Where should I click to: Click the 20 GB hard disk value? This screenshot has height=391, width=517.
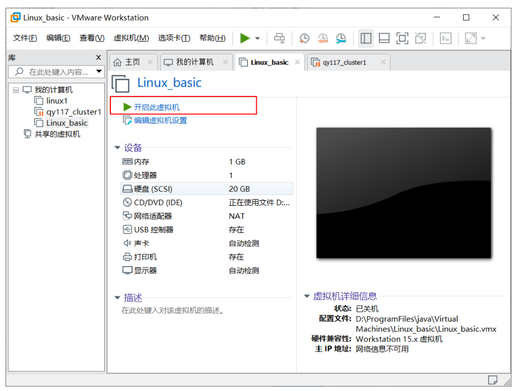240,189
